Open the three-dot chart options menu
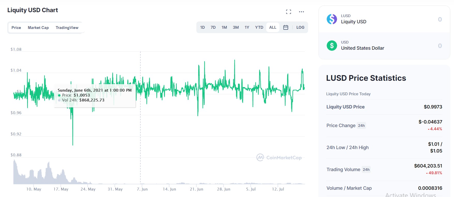 coord(301,12)
